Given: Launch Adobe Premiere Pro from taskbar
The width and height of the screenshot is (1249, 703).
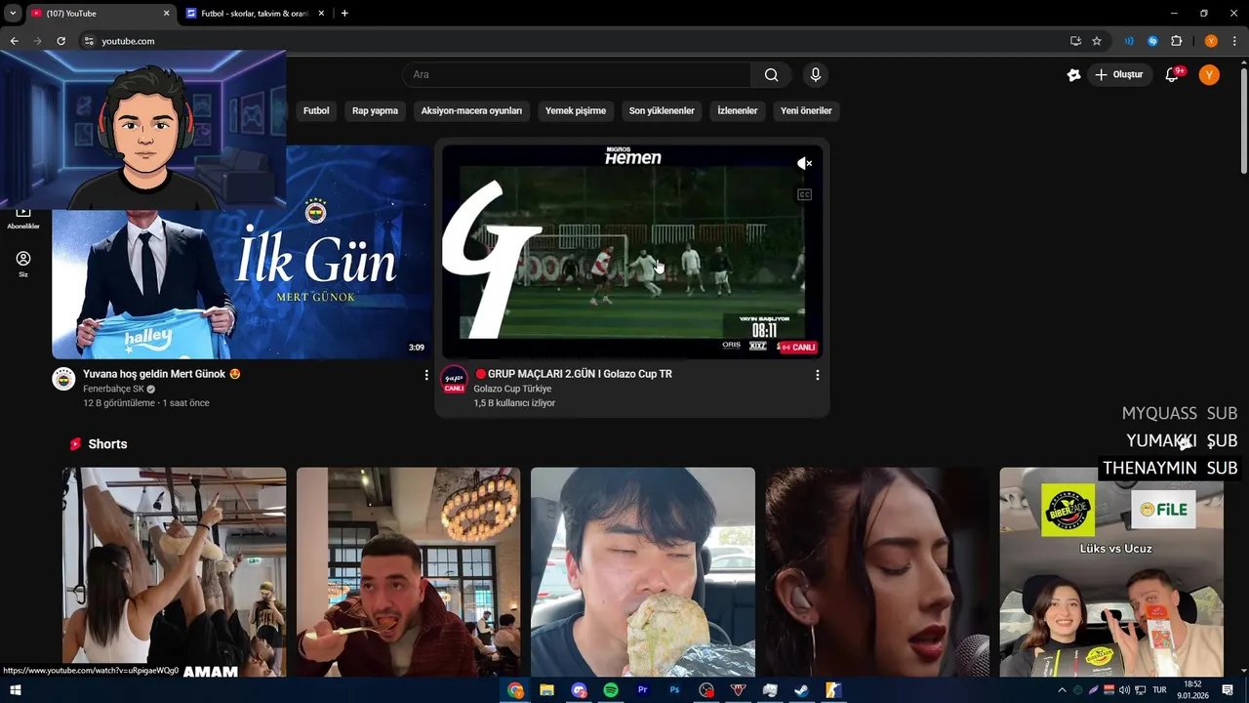Looking at the screenshot, I should [642, 690].
